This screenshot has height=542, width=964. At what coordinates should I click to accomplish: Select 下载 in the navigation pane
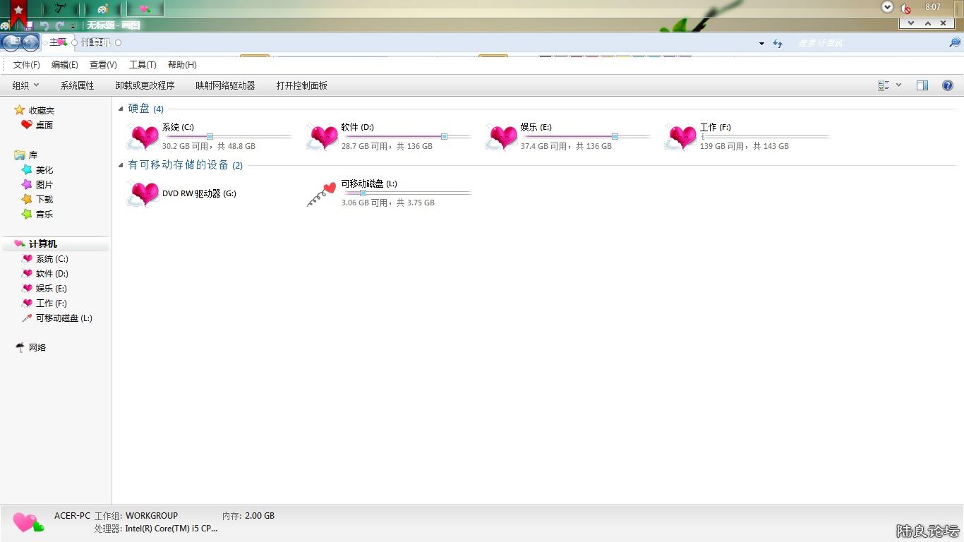(x=44, y=200)
